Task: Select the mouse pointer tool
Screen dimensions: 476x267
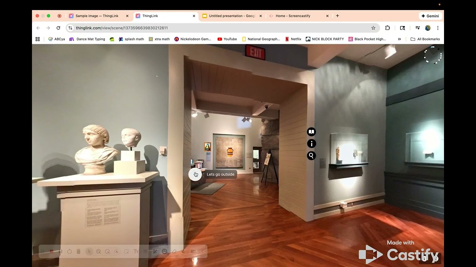Action: click(x=89, y=251)
